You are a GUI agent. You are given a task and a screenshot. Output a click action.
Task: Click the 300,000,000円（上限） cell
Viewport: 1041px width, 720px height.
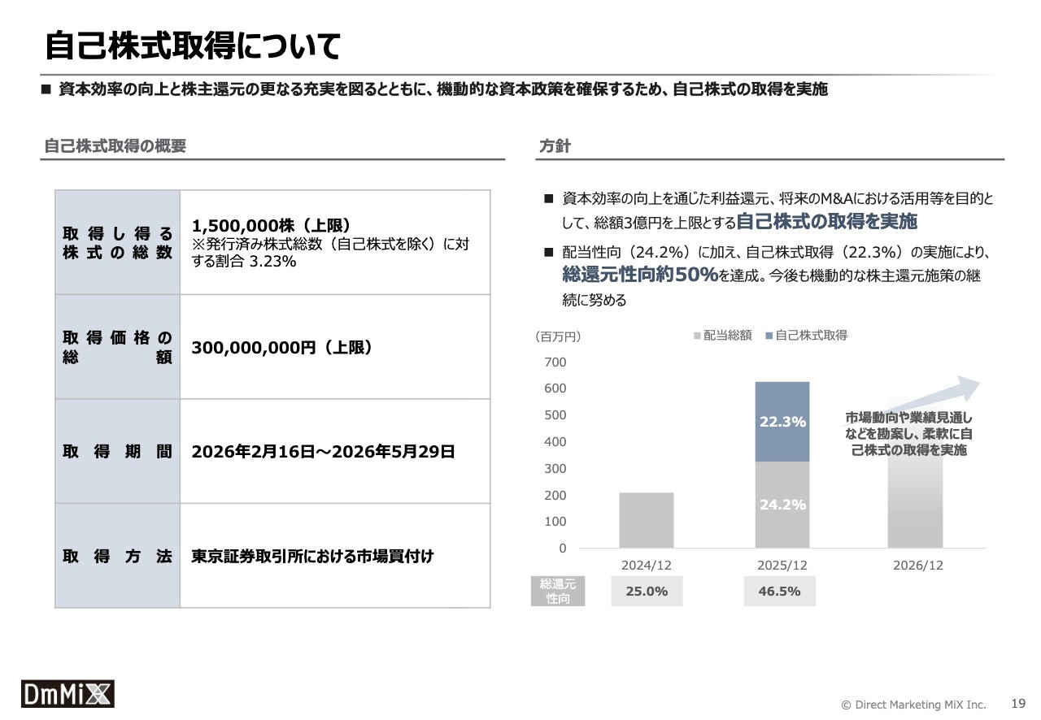point(334,347)
